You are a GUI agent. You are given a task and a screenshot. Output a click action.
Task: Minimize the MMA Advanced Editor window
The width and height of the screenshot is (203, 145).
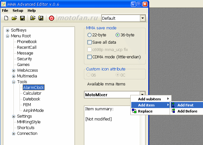click(x=133, y=4)
